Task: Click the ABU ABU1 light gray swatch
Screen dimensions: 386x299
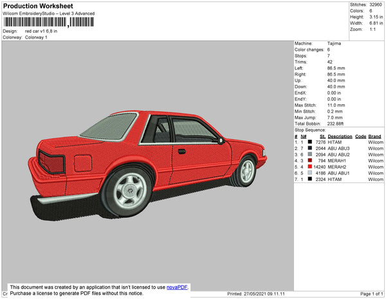Action: click(x=310, y=173)
